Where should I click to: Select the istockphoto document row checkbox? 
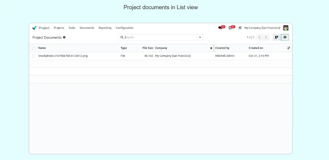coord(34,56)
